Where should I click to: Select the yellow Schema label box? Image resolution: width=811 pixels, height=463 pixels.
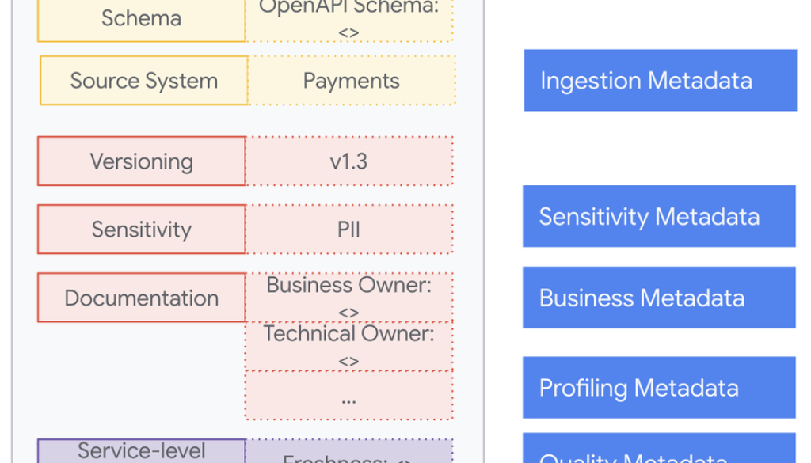pos(142,21)
